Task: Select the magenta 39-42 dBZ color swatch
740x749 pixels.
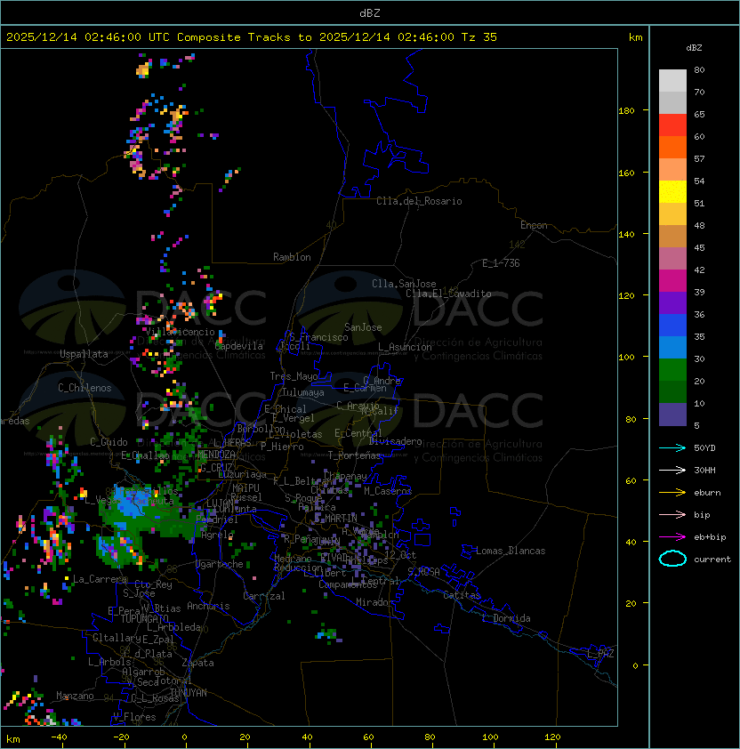Action: [672, 281]
